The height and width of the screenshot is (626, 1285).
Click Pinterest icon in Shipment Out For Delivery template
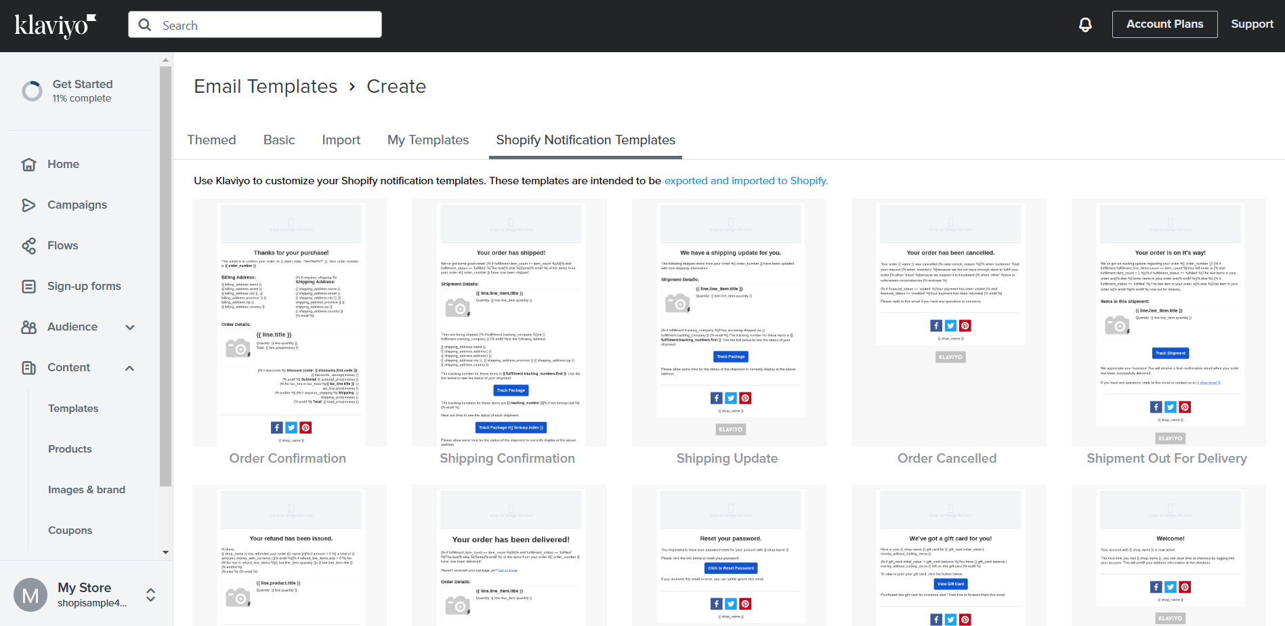tap(1185, 407)
